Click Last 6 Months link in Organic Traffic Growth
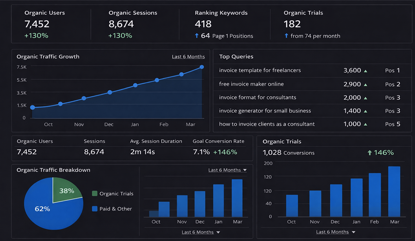415x241 pixels. pyautogui.click(x=188, y=57)
